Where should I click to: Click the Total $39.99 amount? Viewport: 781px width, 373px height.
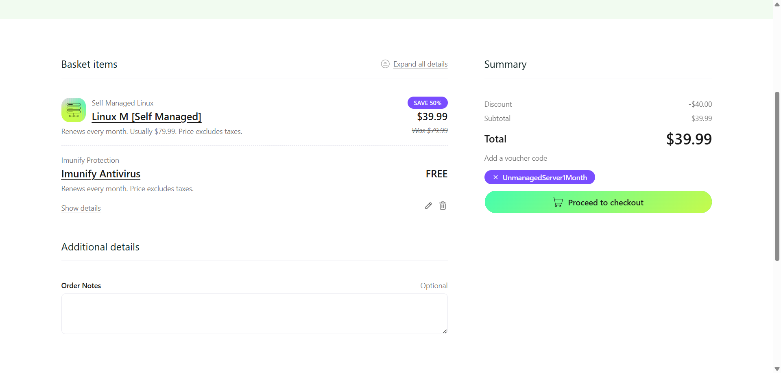coord(689,139)
